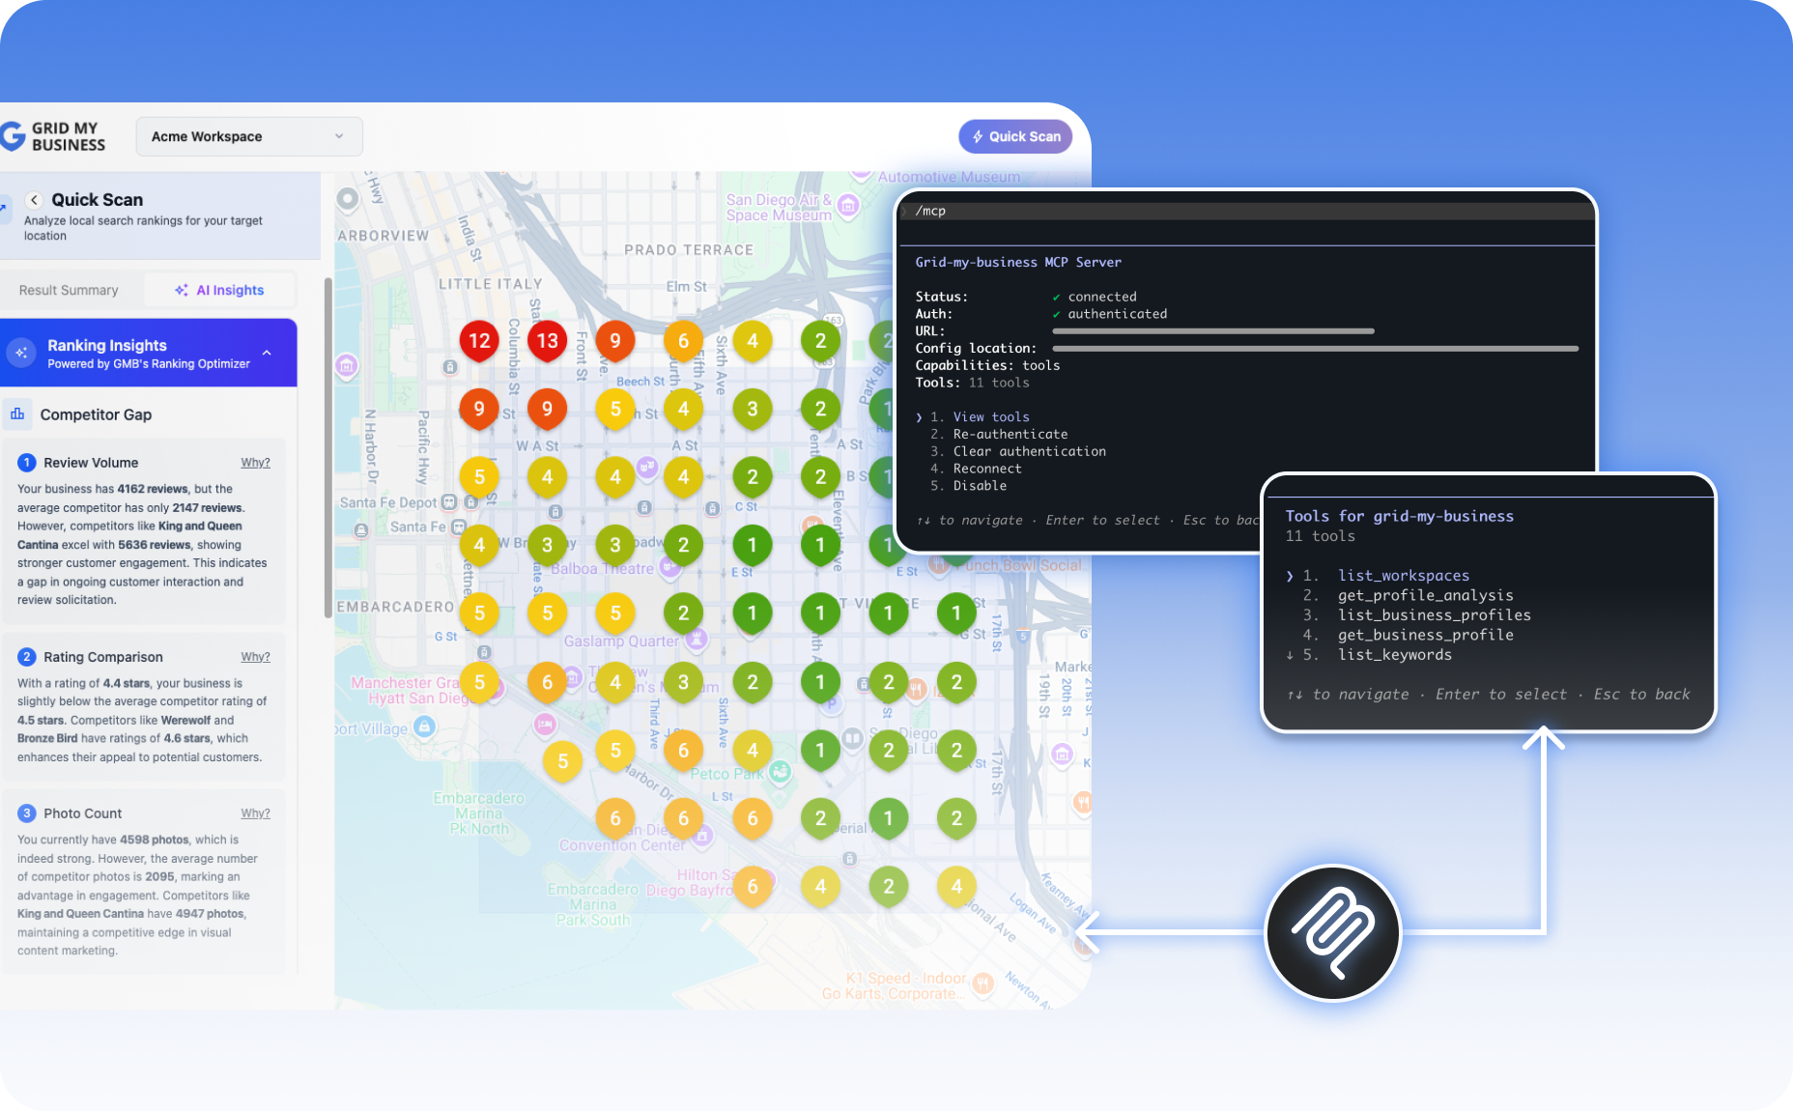Click the red rank 13 map pin
Screen dimensions: 1793x1111
tap(548, 341)
